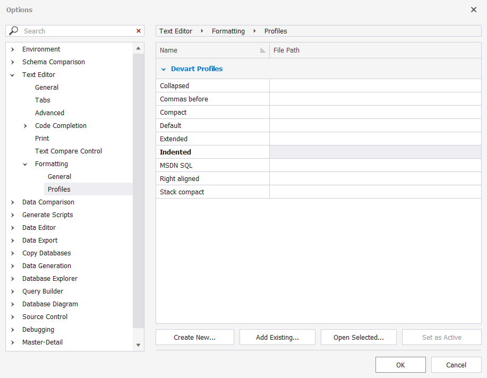Confirm settings with the OK button
Image resolution: width=487 pixels, height=378 pixels.
(400, 365)
